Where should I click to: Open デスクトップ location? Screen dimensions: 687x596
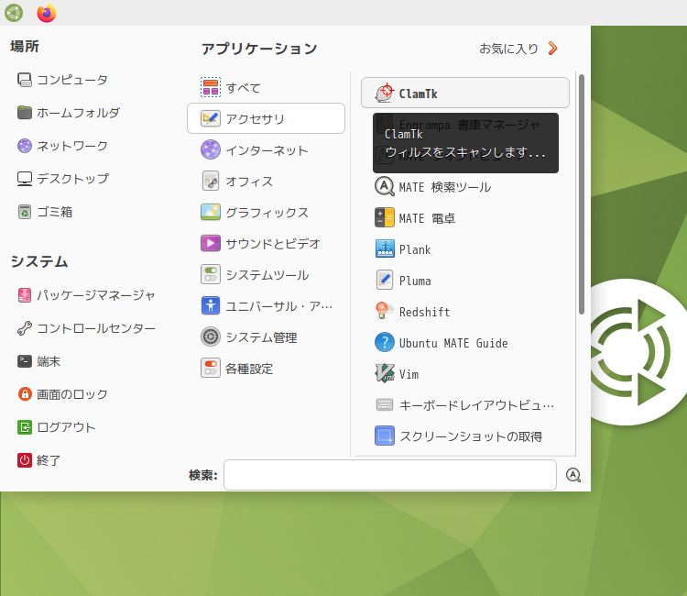click(x=63, y=179)
